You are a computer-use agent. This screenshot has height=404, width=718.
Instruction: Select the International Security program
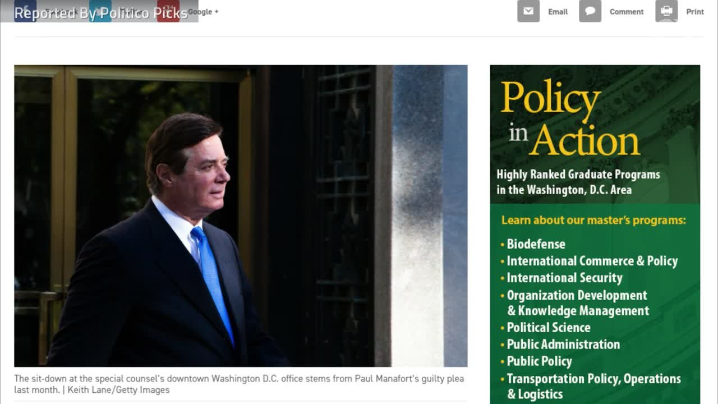tap(565, 278)
